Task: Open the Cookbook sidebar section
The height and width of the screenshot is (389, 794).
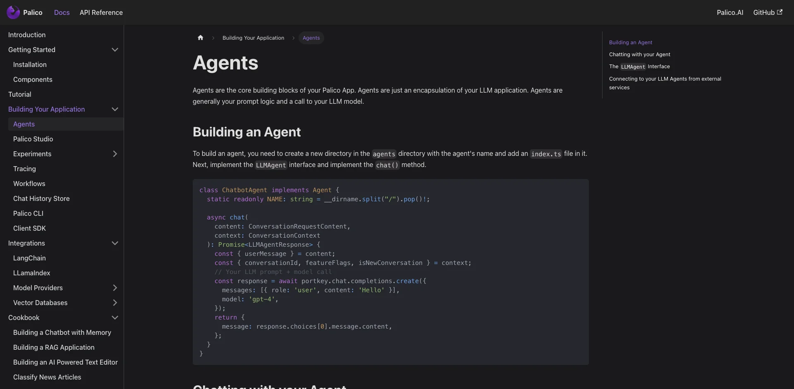Action: click(24, 317)
